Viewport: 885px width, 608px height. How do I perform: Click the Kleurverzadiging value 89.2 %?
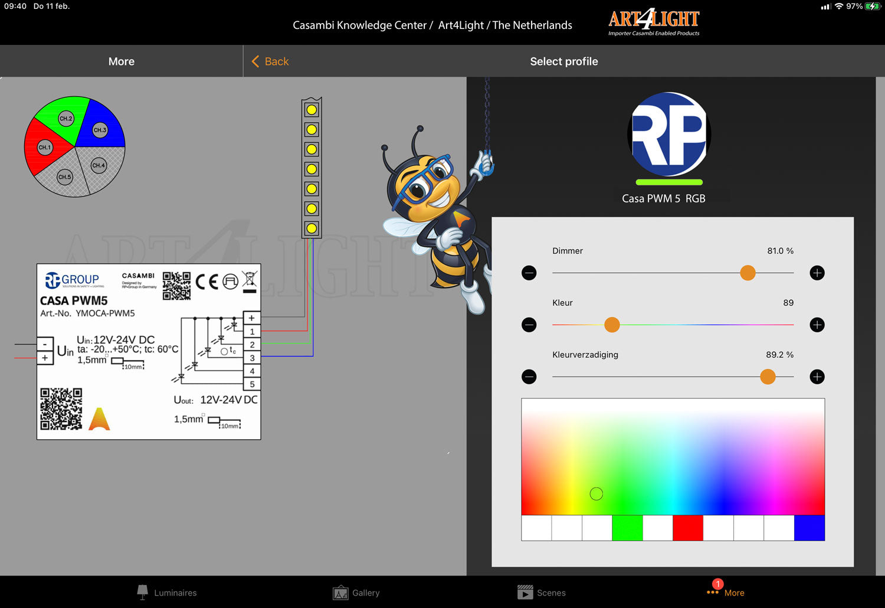(779, 355)
